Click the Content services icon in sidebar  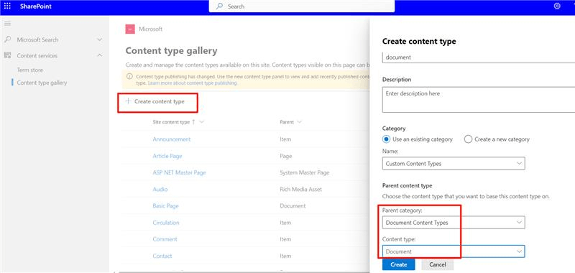pyautogui.click(x=8, y=55)
